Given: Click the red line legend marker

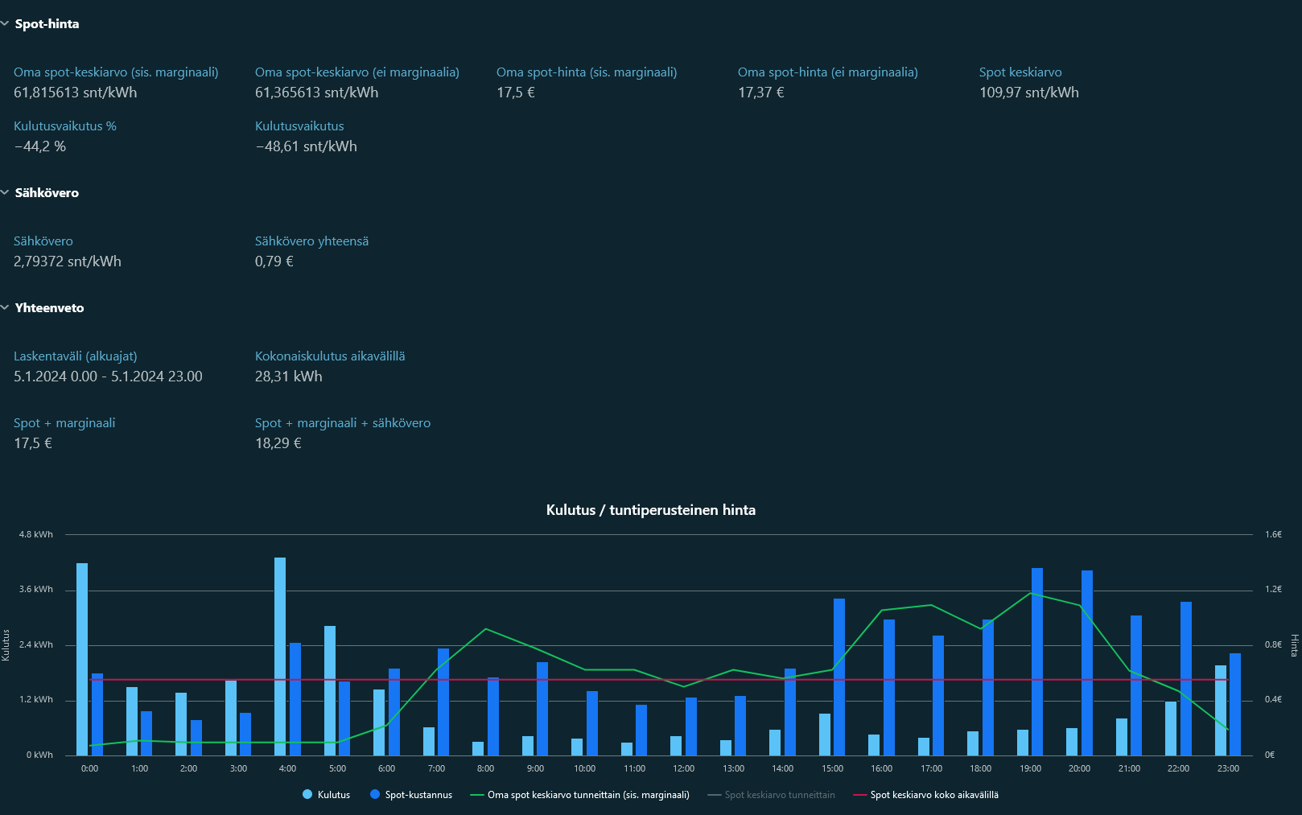Looking at the screenshot, I should [x=859, y=795].
